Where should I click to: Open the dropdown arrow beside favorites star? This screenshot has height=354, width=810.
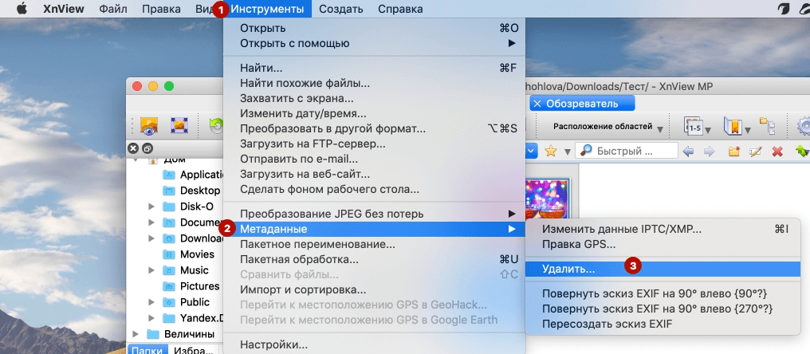click(567, 152)
